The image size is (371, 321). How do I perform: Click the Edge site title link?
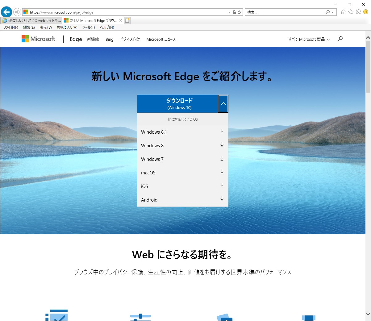point(76,39)
